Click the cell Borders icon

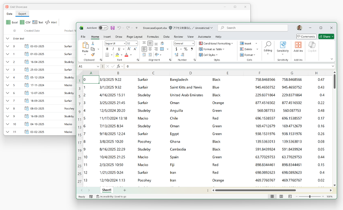(107, 55)
